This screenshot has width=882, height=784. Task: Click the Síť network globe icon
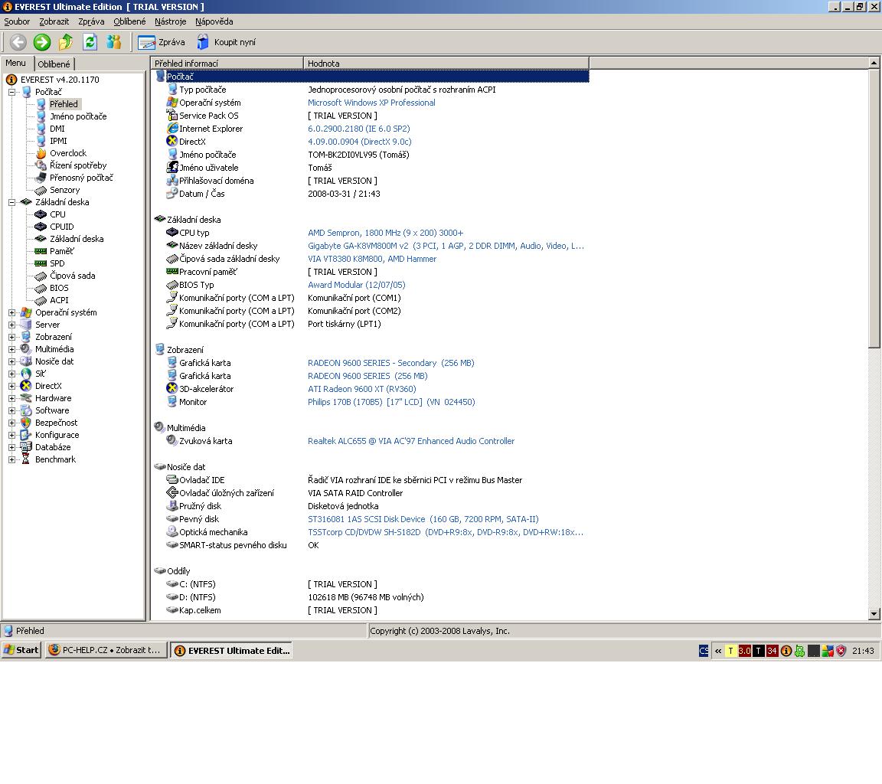[x=26, y=374]
